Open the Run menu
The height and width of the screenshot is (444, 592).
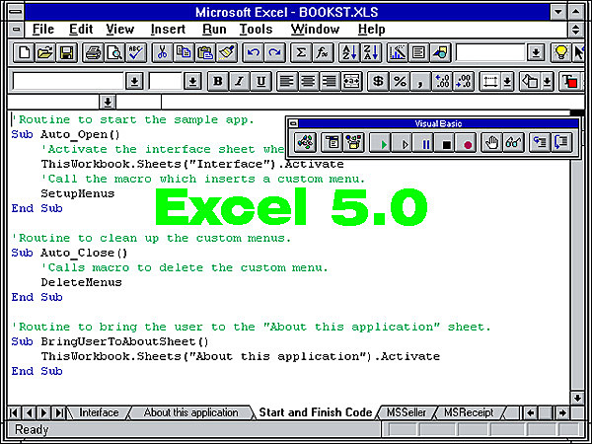click(214, 30)
